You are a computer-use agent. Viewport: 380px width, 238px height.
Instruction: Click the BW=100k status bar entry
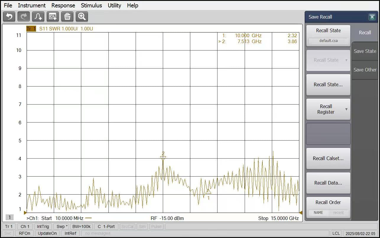[82, 226]
